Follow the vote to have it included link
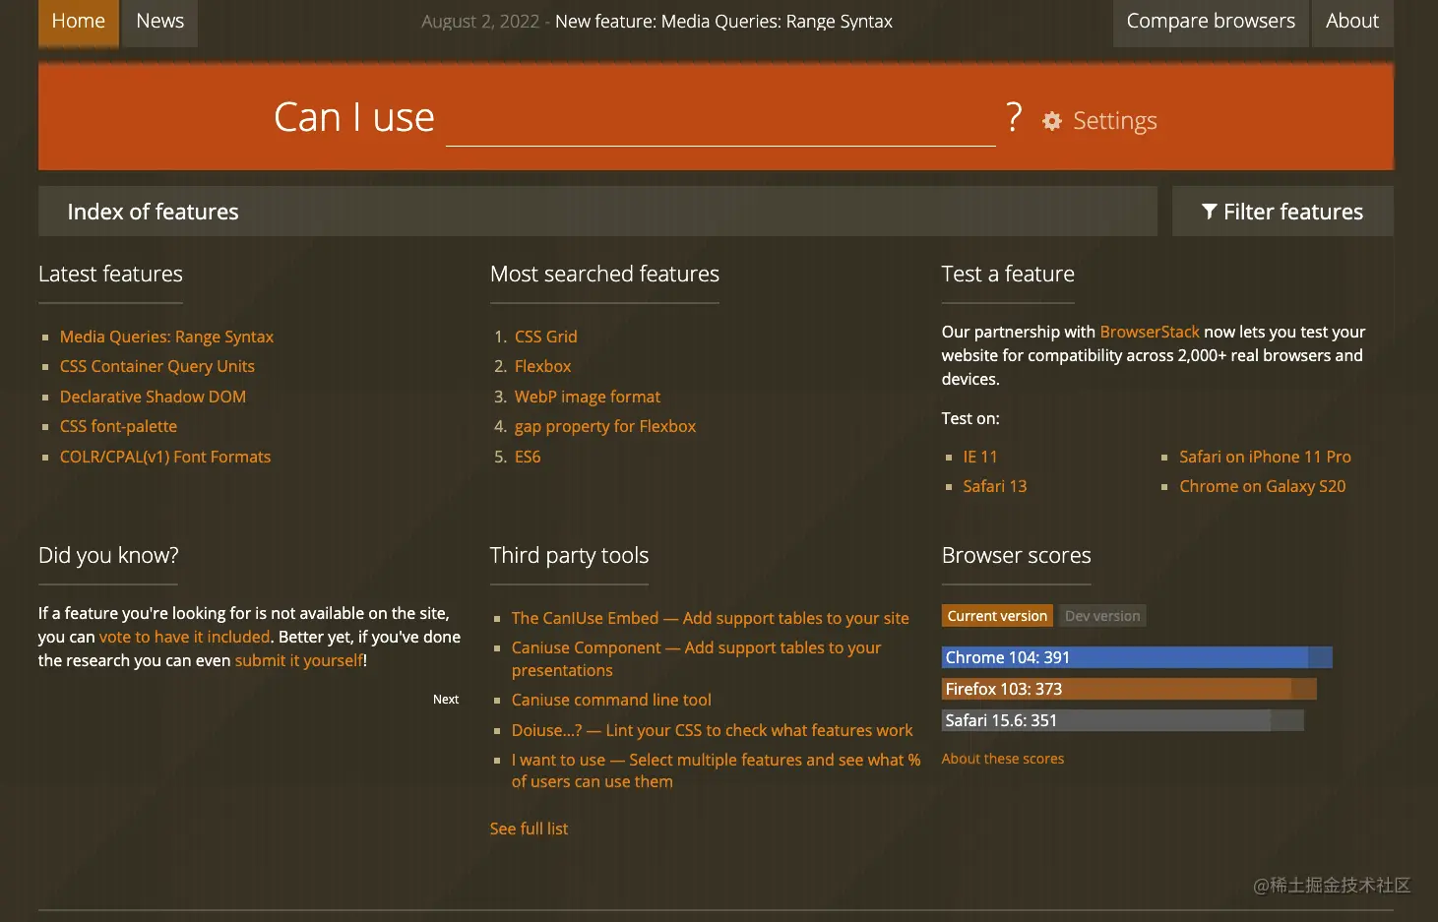Image resolution: width=1438 pixels, height=922 pixels. 184,637
